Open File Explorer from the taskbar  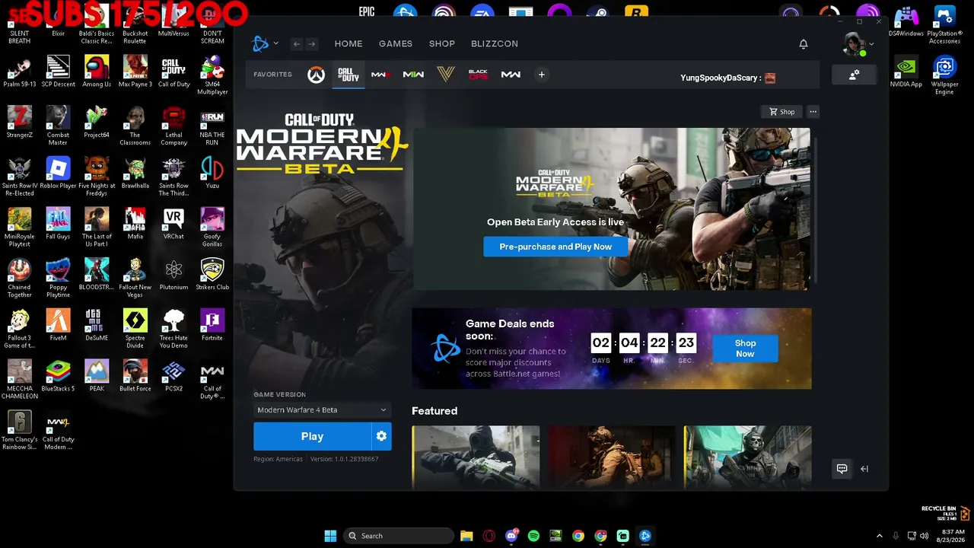466,536
